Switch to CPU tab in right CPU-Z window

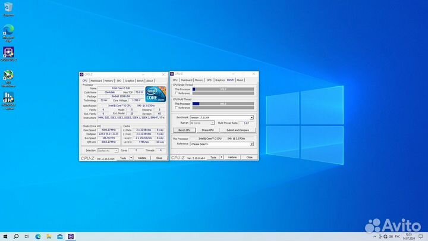175,80
